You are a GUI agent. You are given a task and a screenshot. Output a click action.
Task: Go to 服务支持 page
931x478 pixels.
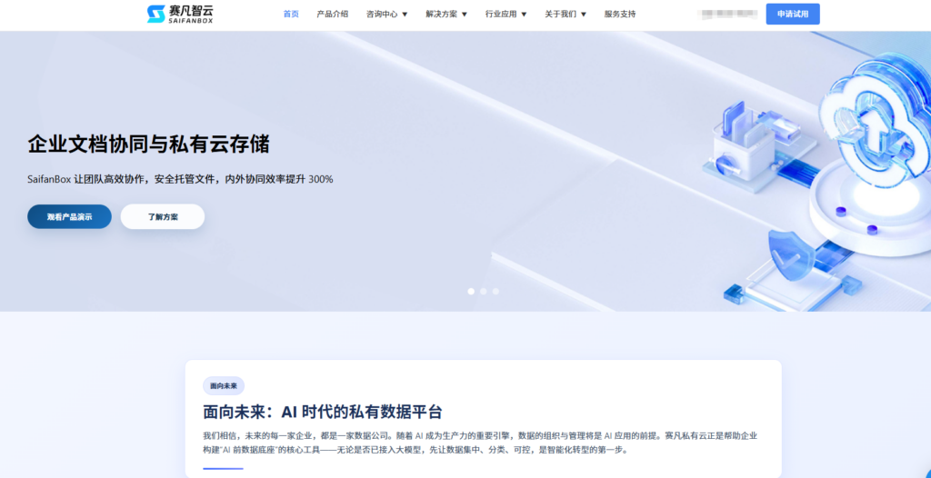pos(620,15)
